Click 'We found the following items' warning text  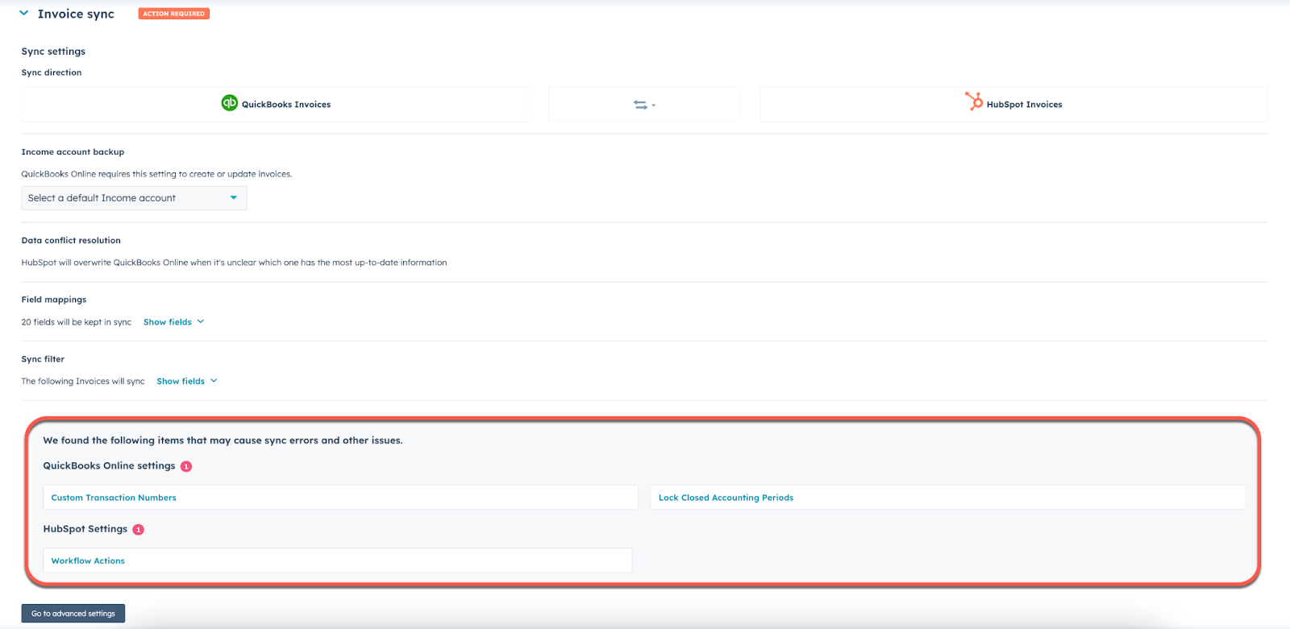(x=223, y=441)
